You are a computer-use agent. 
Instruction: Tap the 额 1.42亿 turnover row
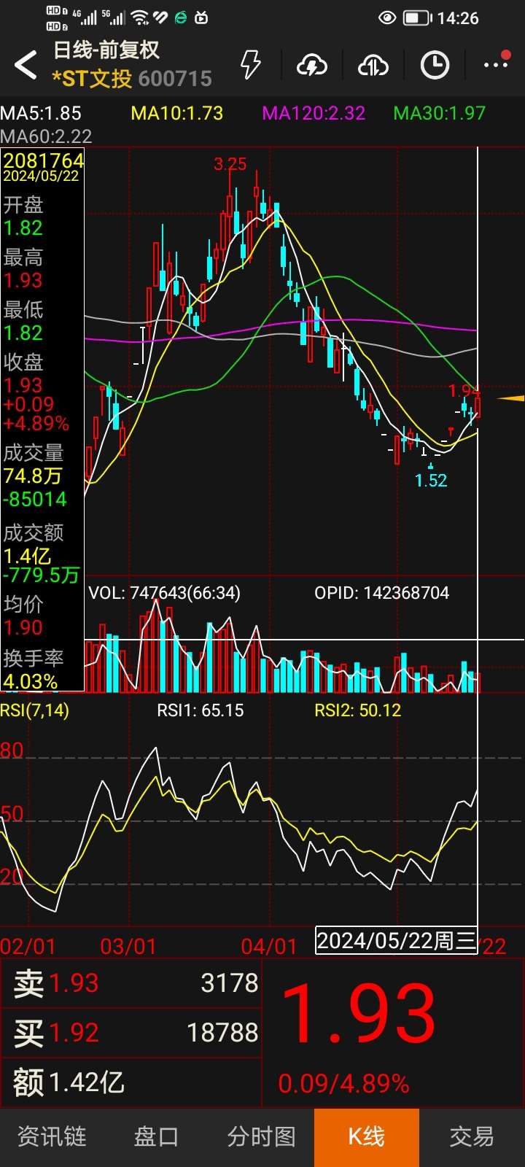(131, 1082)
